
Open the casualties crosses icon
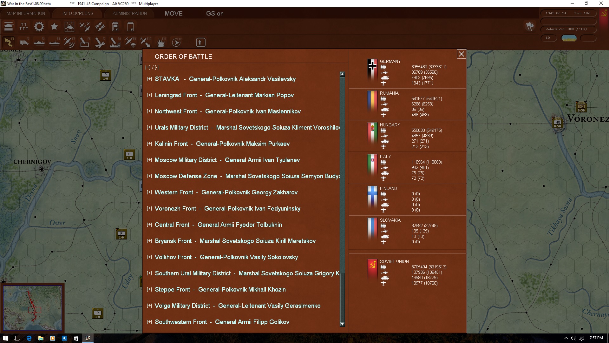point(24,27)
